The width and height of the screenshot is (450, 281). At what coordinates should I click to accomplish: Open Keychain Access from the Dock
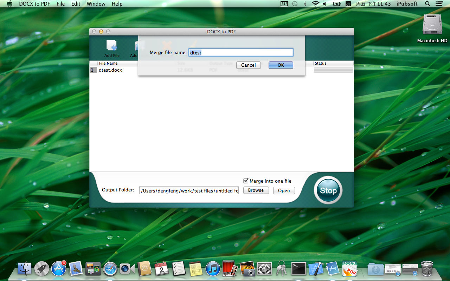[x=281, y=269]
